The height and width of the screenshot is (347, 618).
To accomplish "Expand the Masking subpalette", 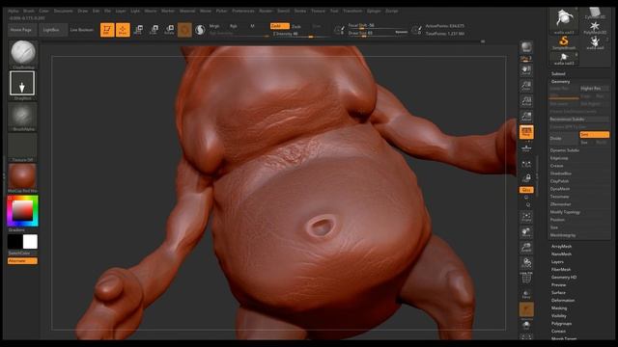I will pyautogui.click(x=559, y=308).
